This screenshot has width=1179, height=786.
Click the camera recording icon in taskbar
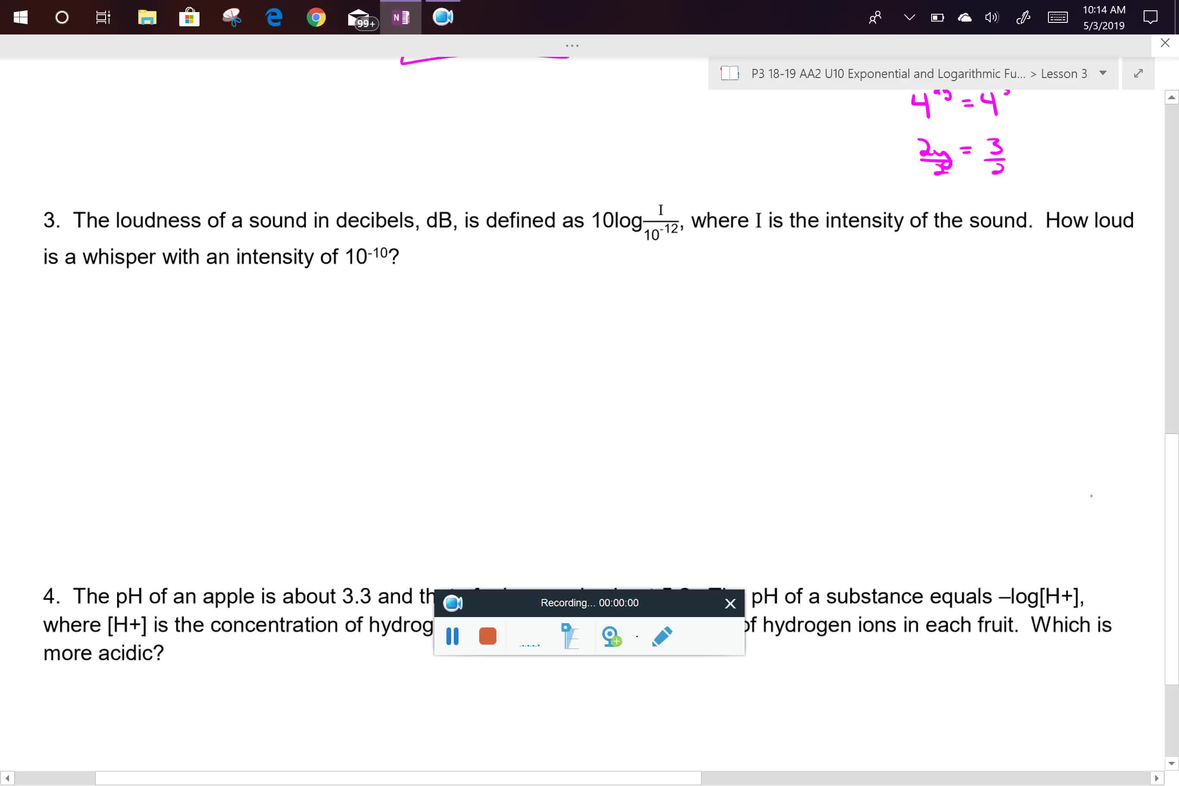coord(445,17)
